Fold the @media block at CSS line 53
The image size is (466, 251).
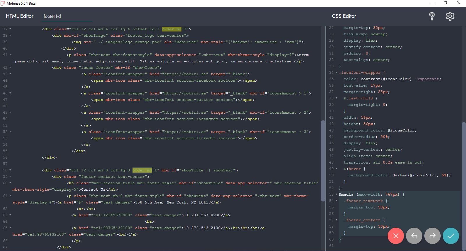tap(336, 194)
